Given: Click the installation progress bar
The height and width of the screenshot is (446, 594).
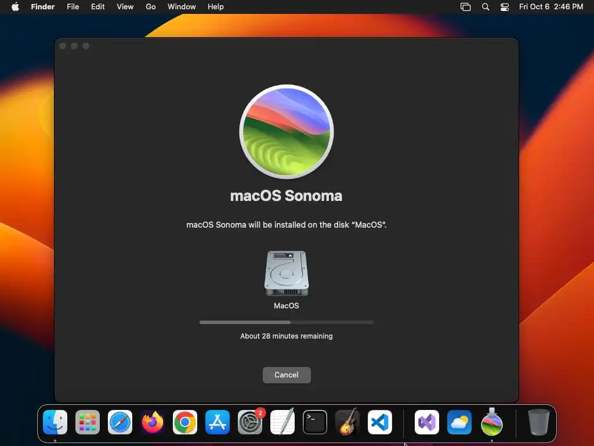Looking at the screenshot, I should 287,322.
